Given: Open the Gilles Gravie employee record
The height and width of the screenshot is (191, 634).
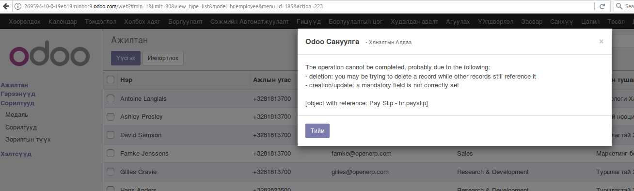Looking at the screenshot, I should tap(138, 172).
